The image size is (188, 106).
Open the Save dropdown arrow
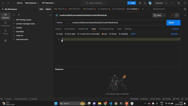[x=164, y=15]
